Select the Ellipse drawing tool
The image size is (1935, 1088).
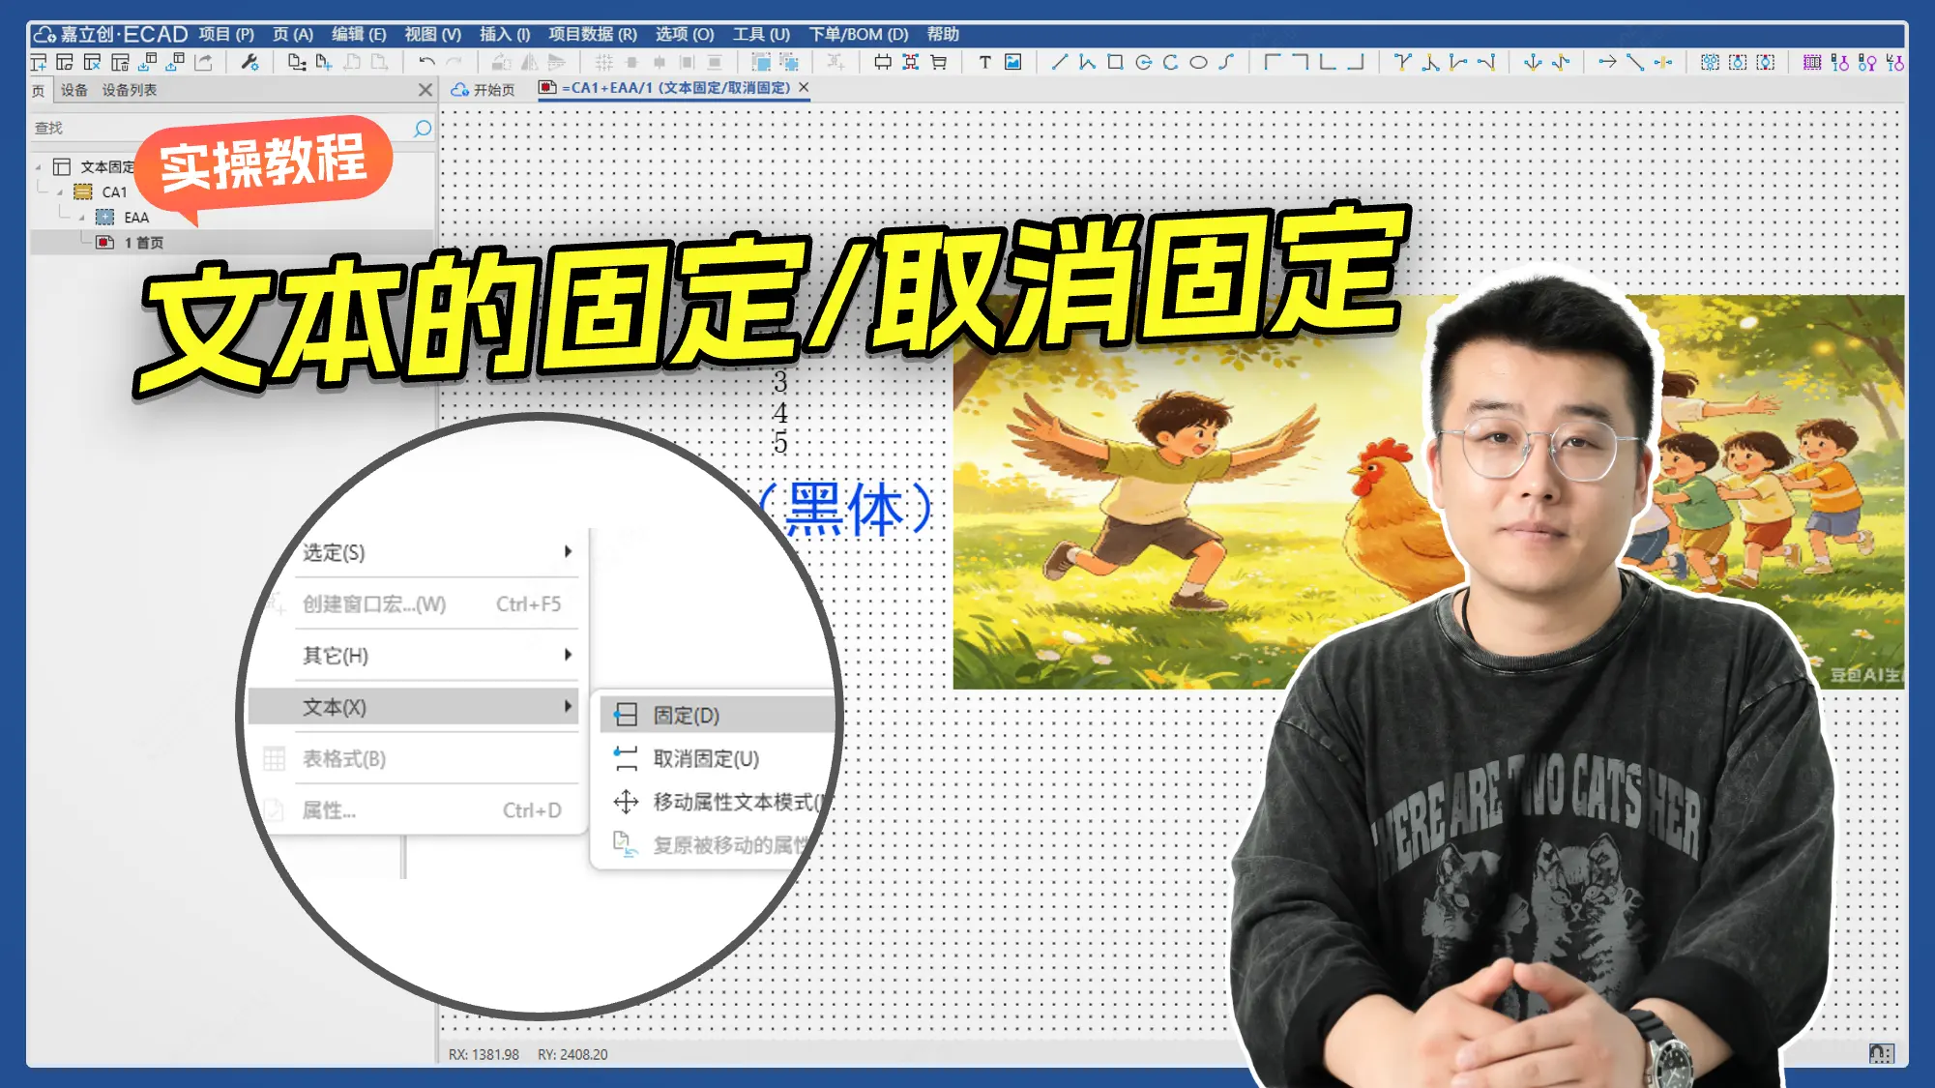[1198, 63]
